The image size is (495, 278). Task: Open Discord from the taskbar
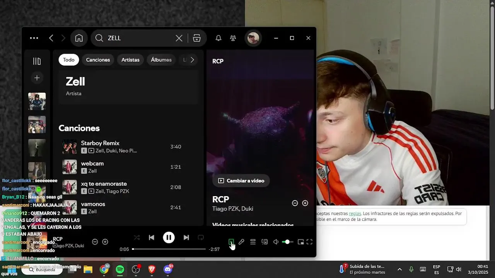click(x=168, y=270)
